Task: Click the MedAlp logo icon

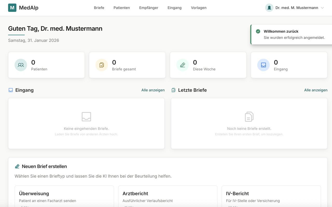Action: [12, 8]
